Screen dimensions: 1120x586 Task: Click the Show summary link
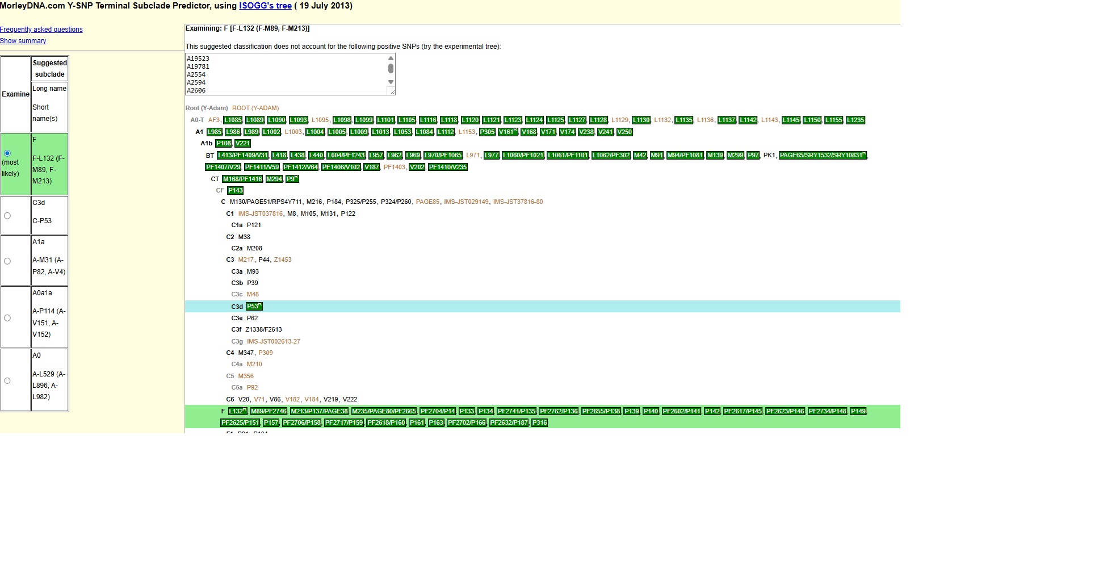click(23, 41)
